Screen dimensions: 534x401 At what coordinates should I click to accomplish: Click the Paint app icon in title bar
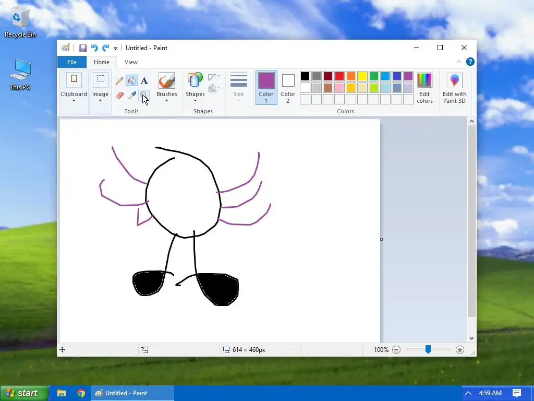(65, 48)
